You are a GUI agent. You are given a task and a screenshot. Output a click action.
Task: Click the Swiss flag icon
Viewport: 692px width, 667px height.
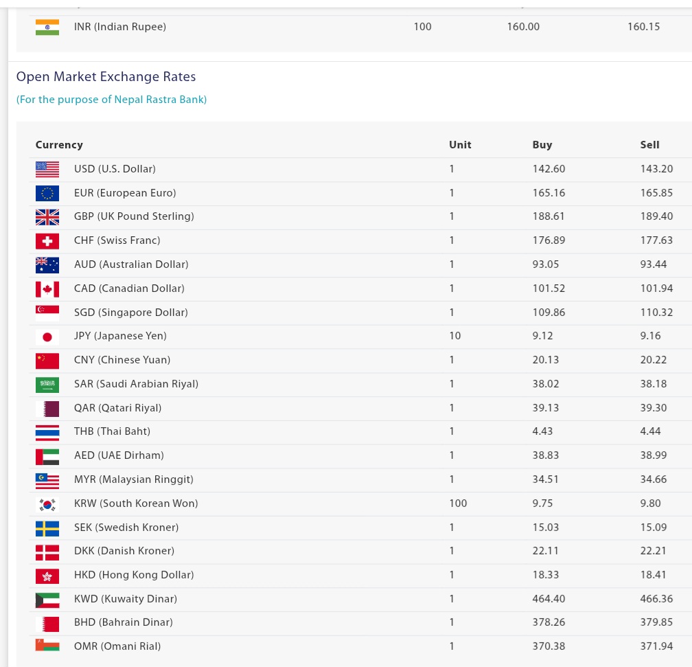[x=47, y=241]
